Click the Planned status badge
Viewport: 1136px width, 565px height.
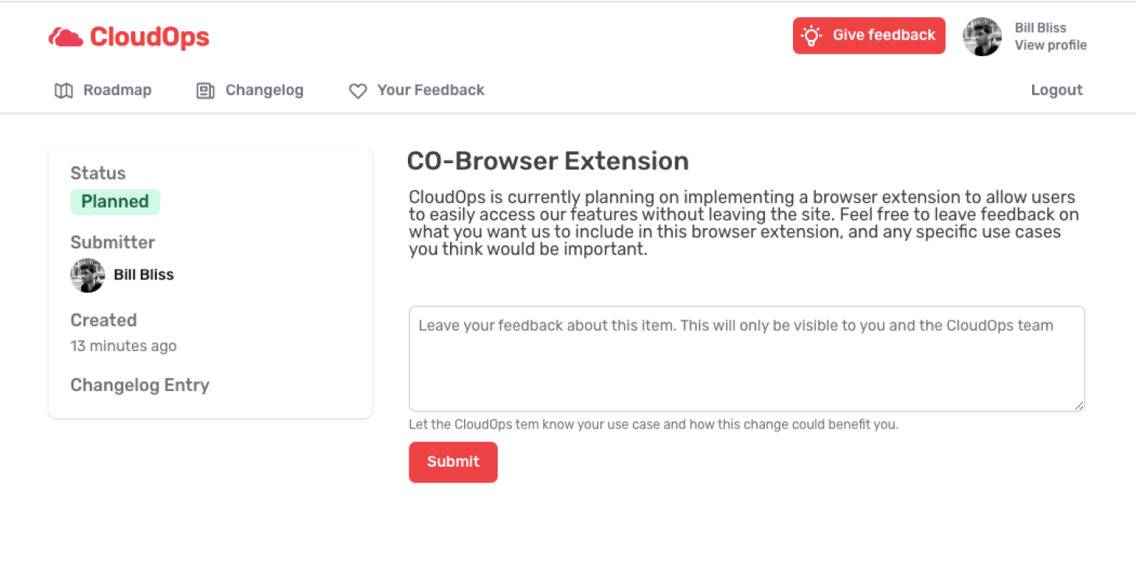[x=115, y=202]
